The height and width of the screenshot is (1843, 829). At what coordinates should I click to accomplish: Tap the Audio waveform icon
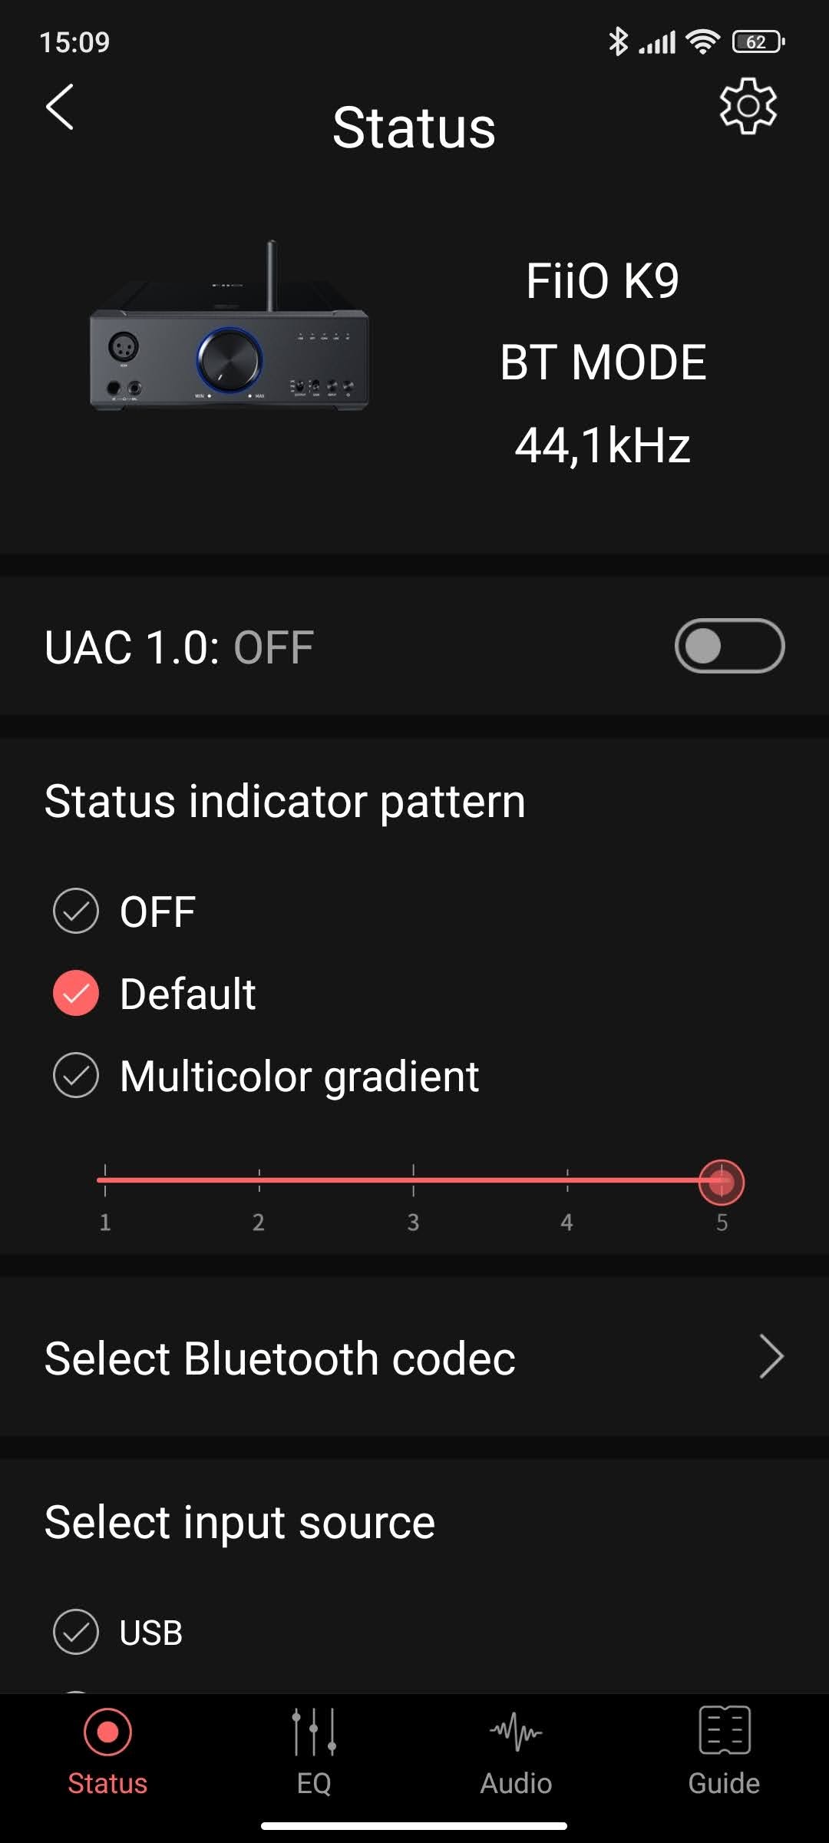click(x=516, y=1732)
